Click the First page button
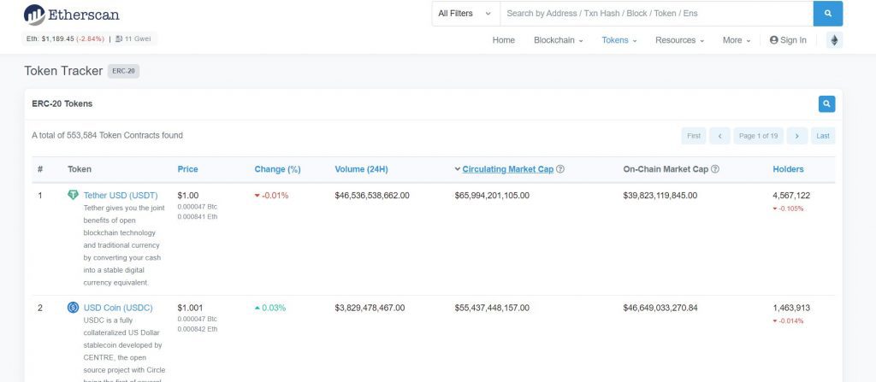The height and width of the screenshot is (382, 876). tap(693, 136)
